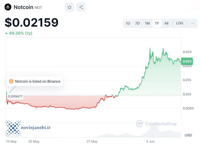Show the All time range

click(x=166, y=23)
